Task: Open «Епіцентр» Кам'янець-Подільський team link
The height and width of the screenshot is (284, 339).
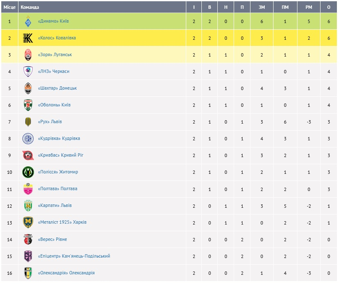Action: coord(74,256)
